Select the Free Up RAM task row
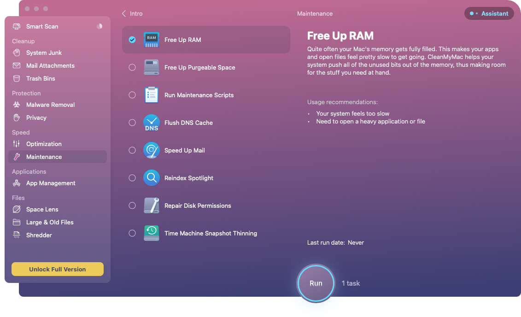This screenshot has width=521, height=317. (206, 40)
